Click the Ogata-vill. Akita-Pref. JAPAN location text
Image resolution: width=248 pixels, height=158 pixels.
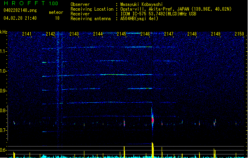[155, 9]
